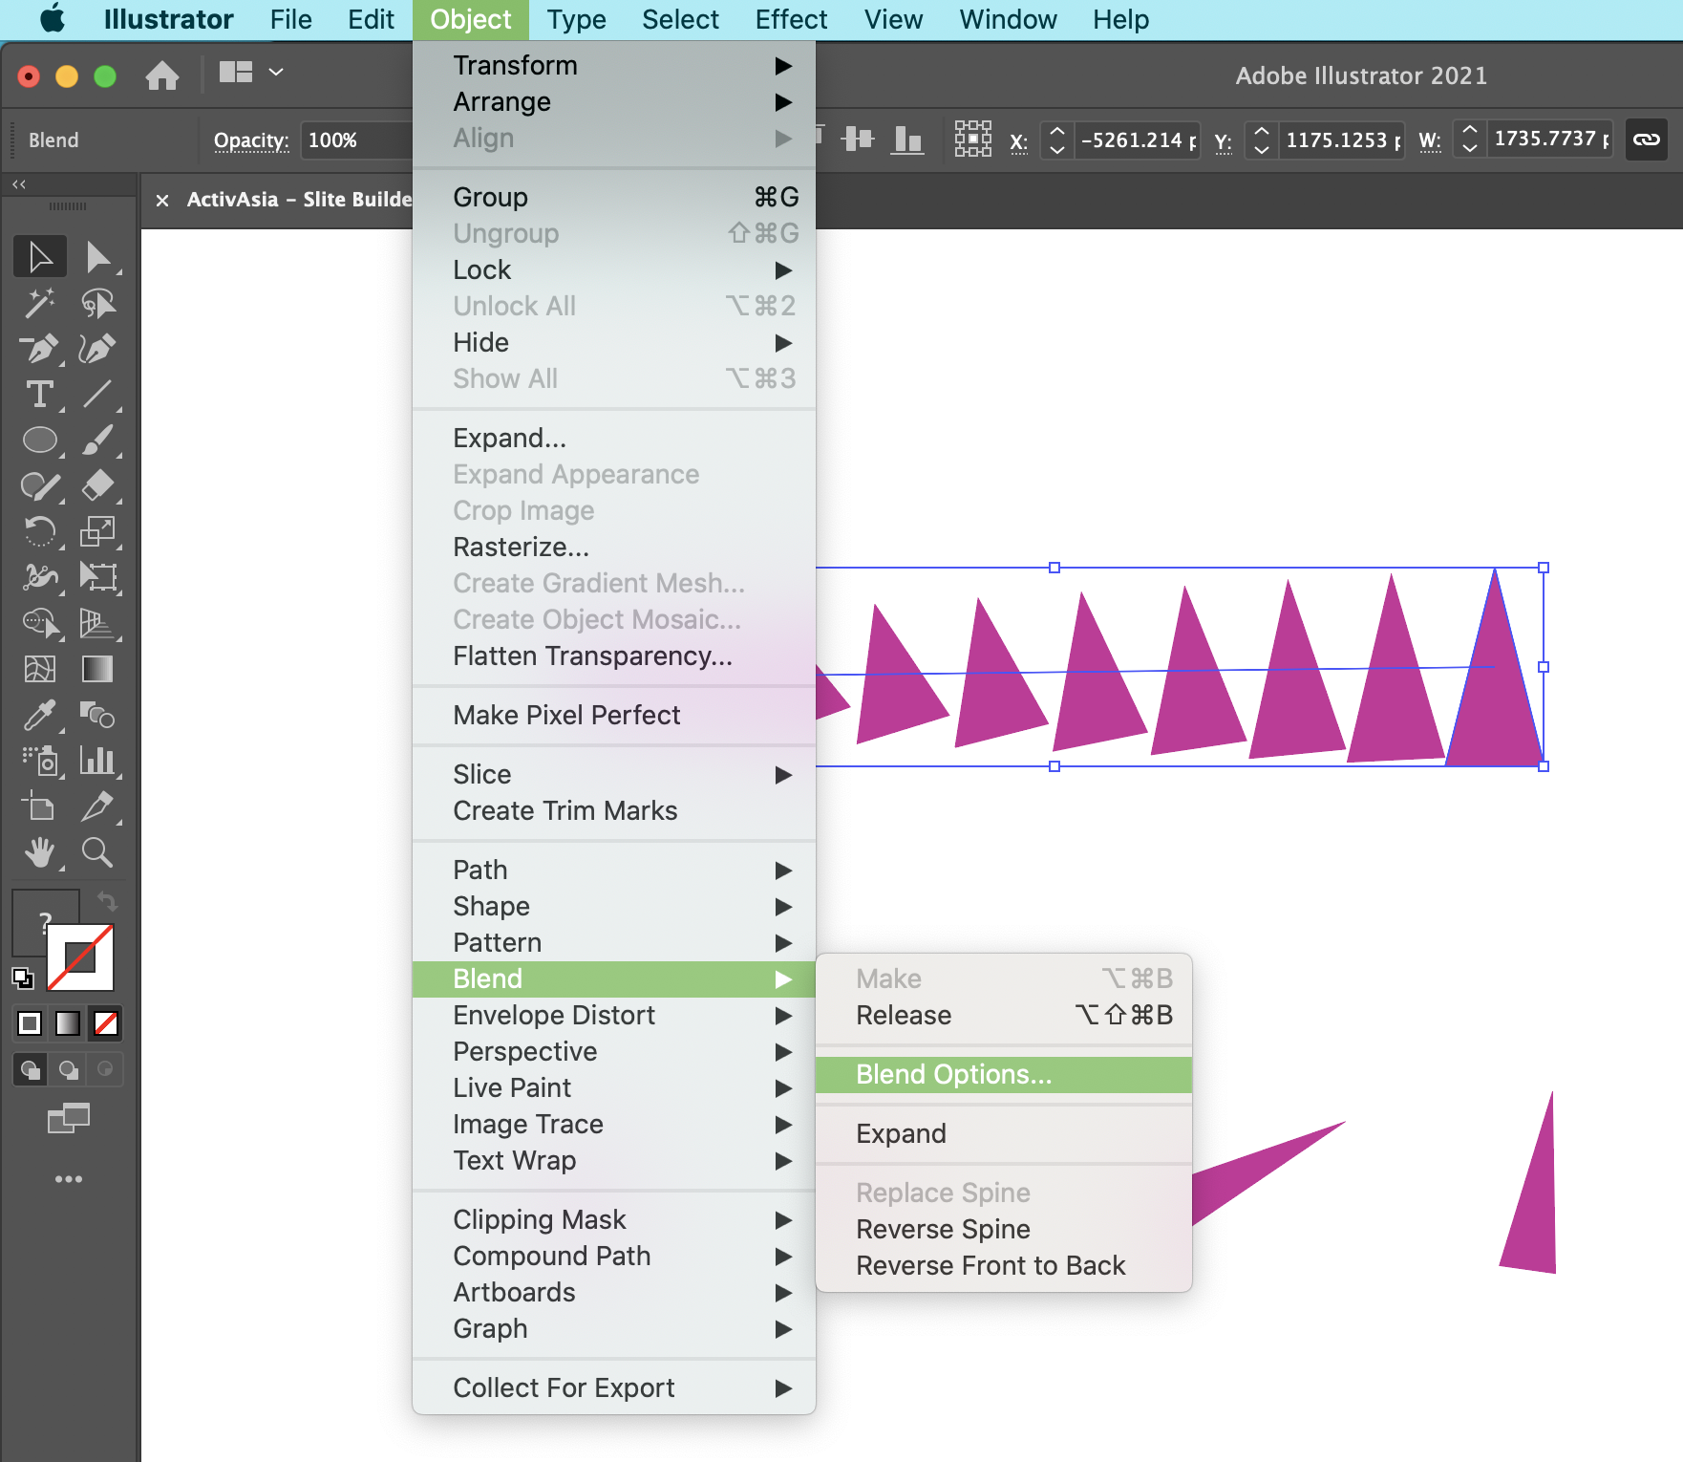Viewport: 1683px width, 1462px height.
Task: Click the Home icon
Action: 162,75
